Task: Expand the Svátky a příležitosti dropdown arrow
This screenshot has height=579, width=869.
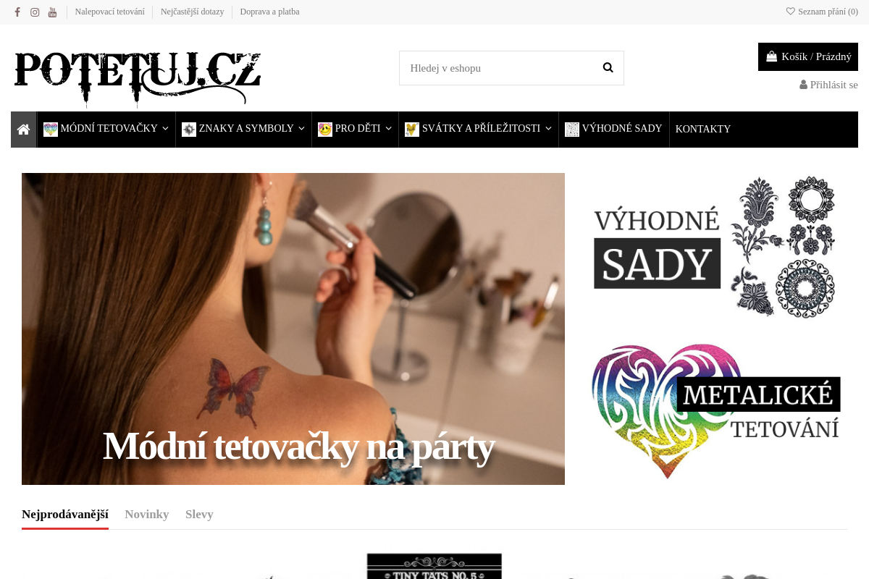Action: coord(548,128)
